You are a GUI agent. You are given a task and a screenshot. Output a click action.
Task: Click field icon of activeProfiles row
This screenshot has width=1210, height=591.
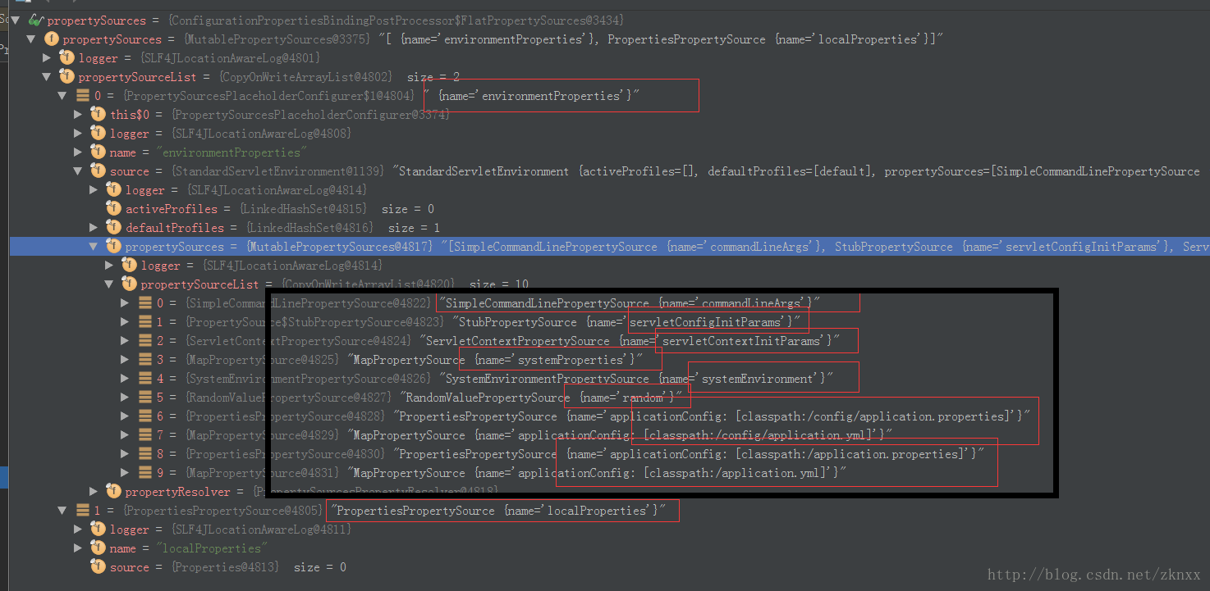pos(114,208)
